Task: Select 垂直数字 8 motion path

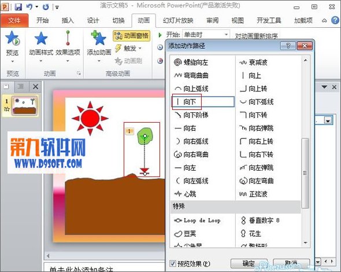Action: tap(260, 220)
